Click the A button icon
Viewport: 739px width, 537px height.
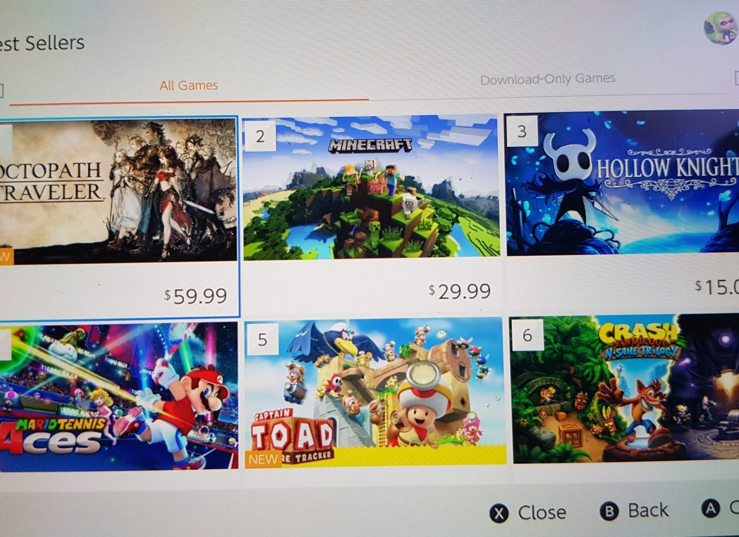pyautogui.click(x=711, y=508)
